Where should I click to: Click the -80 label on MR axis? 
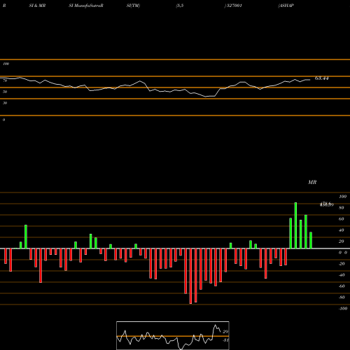click(342, 297)
